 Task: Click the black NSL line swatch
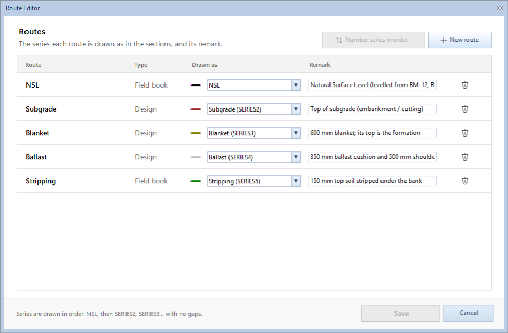click(196, 85)
